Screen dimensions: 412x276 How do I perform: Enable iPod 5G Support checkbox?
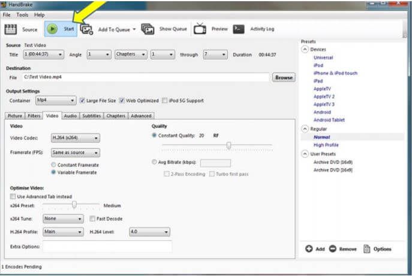(165, 101)
